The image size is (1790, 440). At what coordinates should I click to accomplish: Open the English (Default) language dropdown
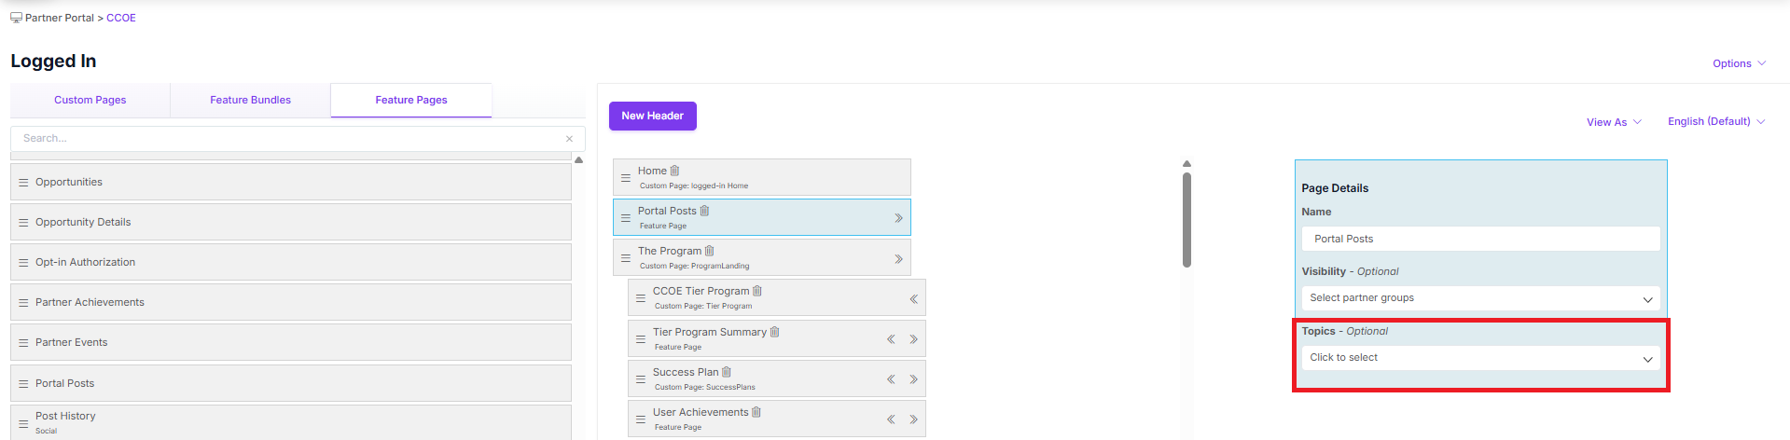click(x=1716, y=121)
